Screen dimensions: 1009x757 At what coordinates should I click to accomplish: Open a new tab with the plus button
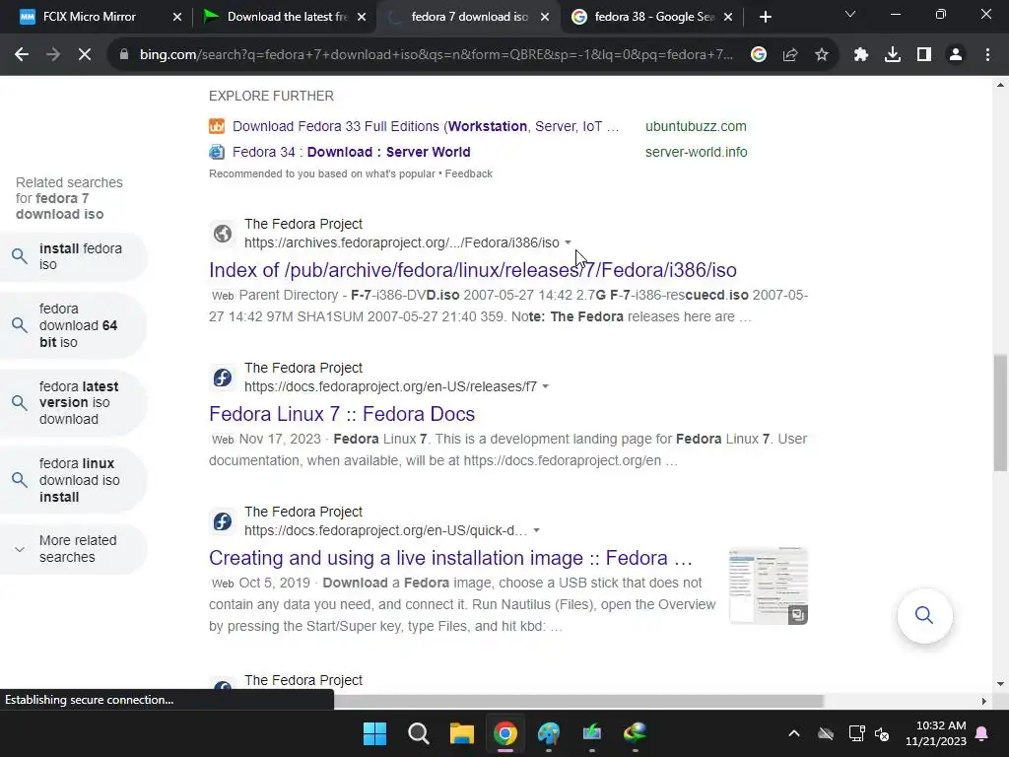point(765,17)
